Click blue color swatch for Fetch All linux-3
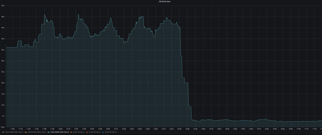Image resolution: width=322 pixels, height=135 pixels. coord(103,132)
